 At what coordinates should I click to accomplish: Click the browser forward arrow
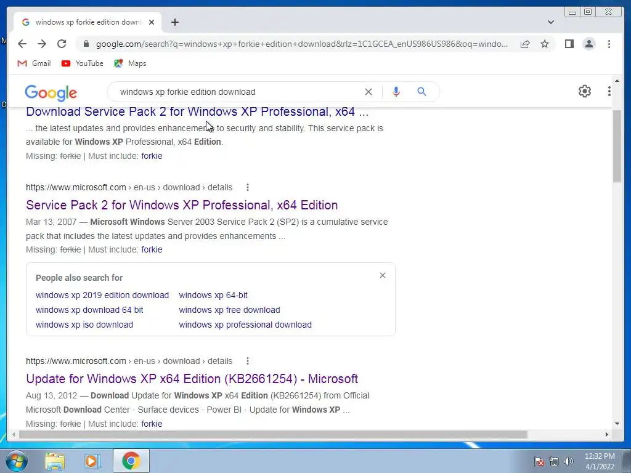point(42,44)
